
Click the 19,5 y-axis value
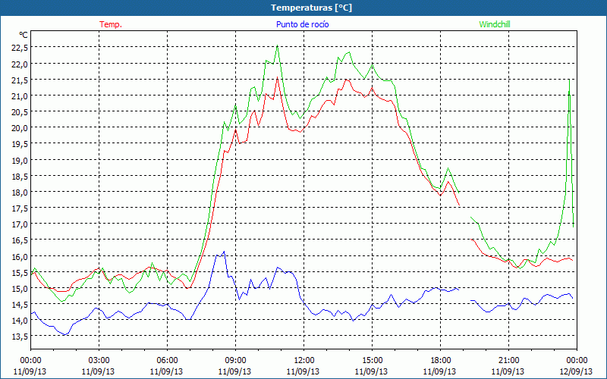click(x=20, y=144)
